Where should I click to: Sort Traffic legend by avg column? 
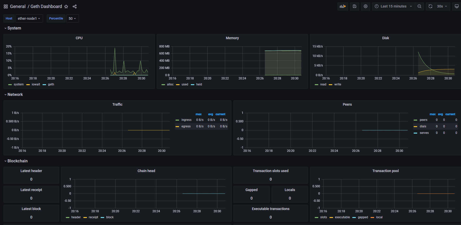211,114
